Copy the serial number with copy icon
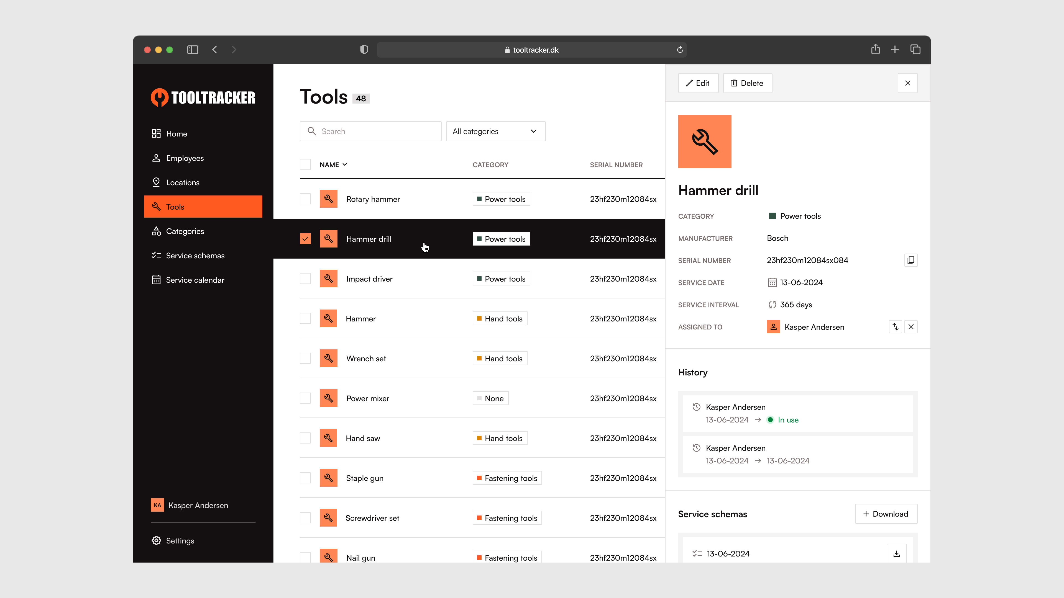Image resolution: width=1064 pixels, height=598 pixels. click(x=911, y=260)
